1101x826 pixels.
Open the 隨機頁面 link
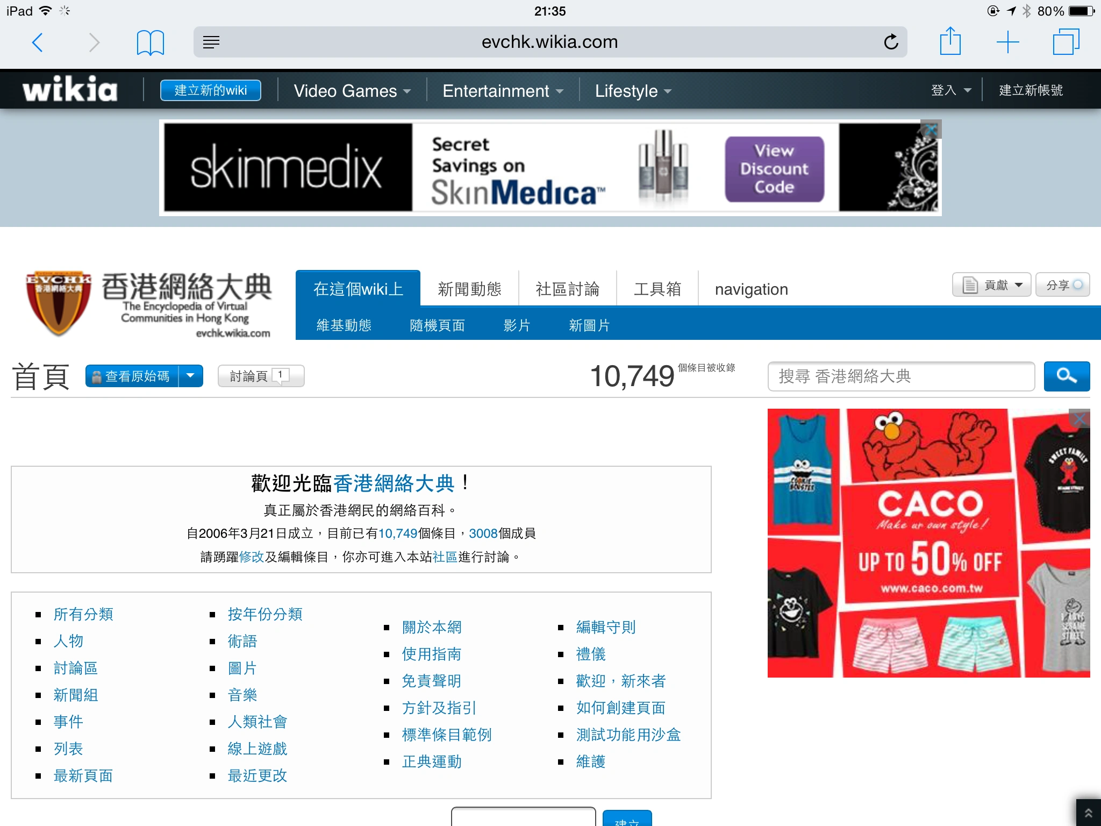click(437, 325)
